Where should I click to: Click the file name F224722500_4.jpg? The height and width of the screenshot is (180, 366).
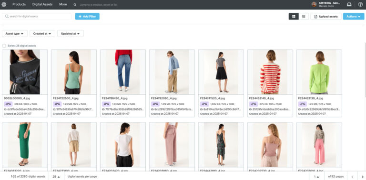66,98
